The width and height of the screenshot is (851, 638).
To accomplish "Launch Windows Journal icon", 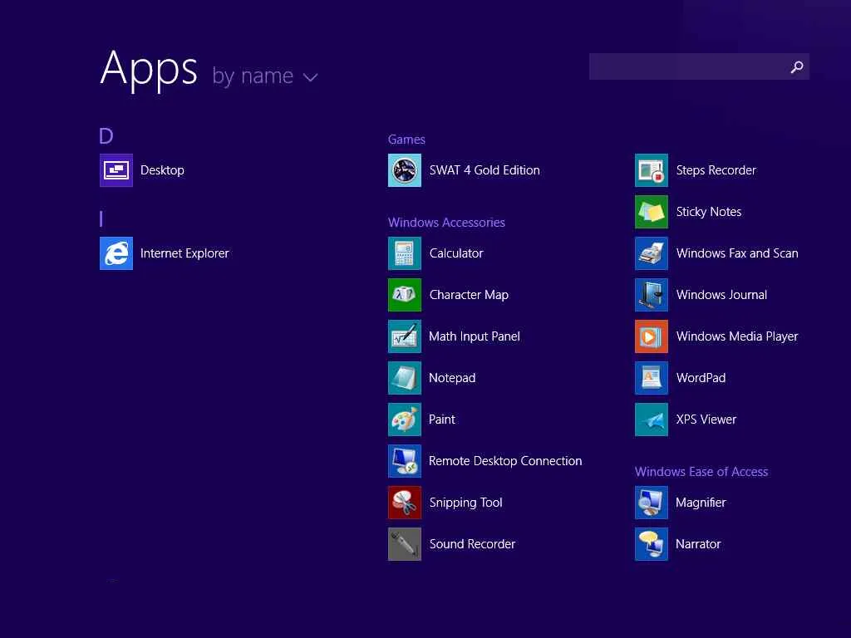I will point(652,295).
